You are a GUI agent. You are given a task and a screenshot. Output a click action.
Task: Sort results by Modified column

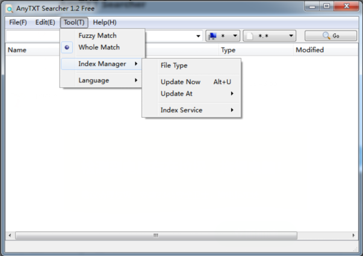326,50
